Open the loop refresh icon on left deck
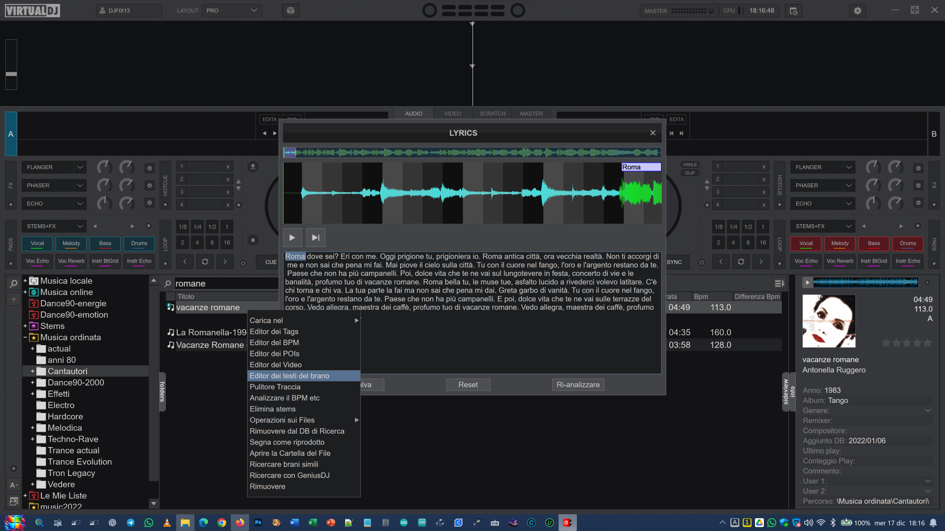 [205, 262]
